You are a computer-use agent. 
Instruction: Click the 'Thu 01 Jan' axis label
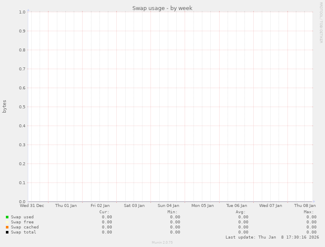[66, 206]
